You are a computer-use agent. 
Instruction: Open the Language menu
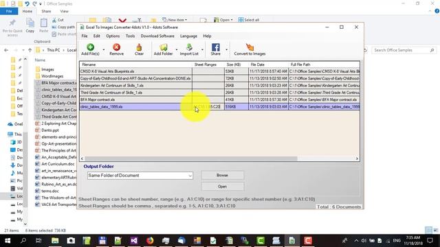coord(188,36)
